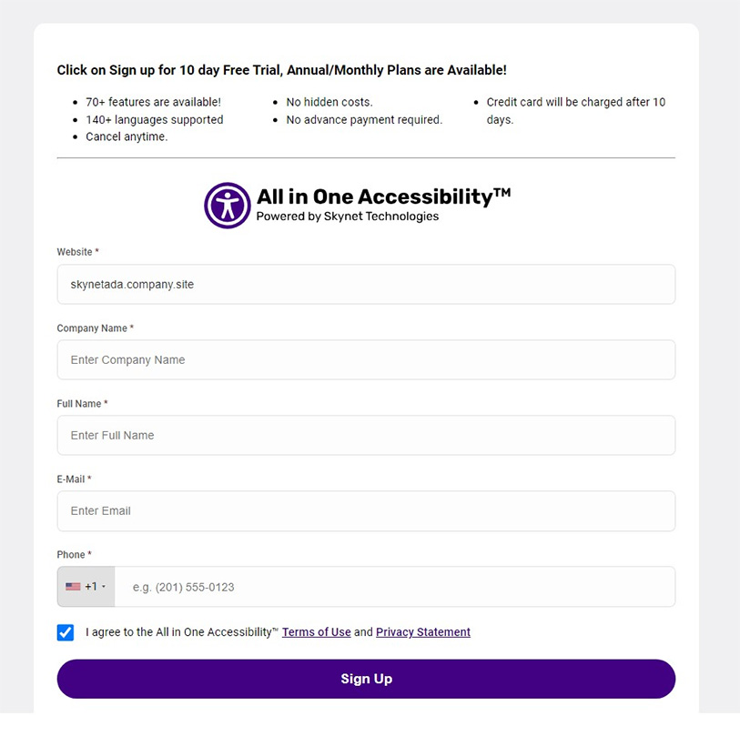The width and height of the screenshot is (740, 746).
Task: Click the Website field showing skynetada.company.site
Action: (x=364, y=284)
